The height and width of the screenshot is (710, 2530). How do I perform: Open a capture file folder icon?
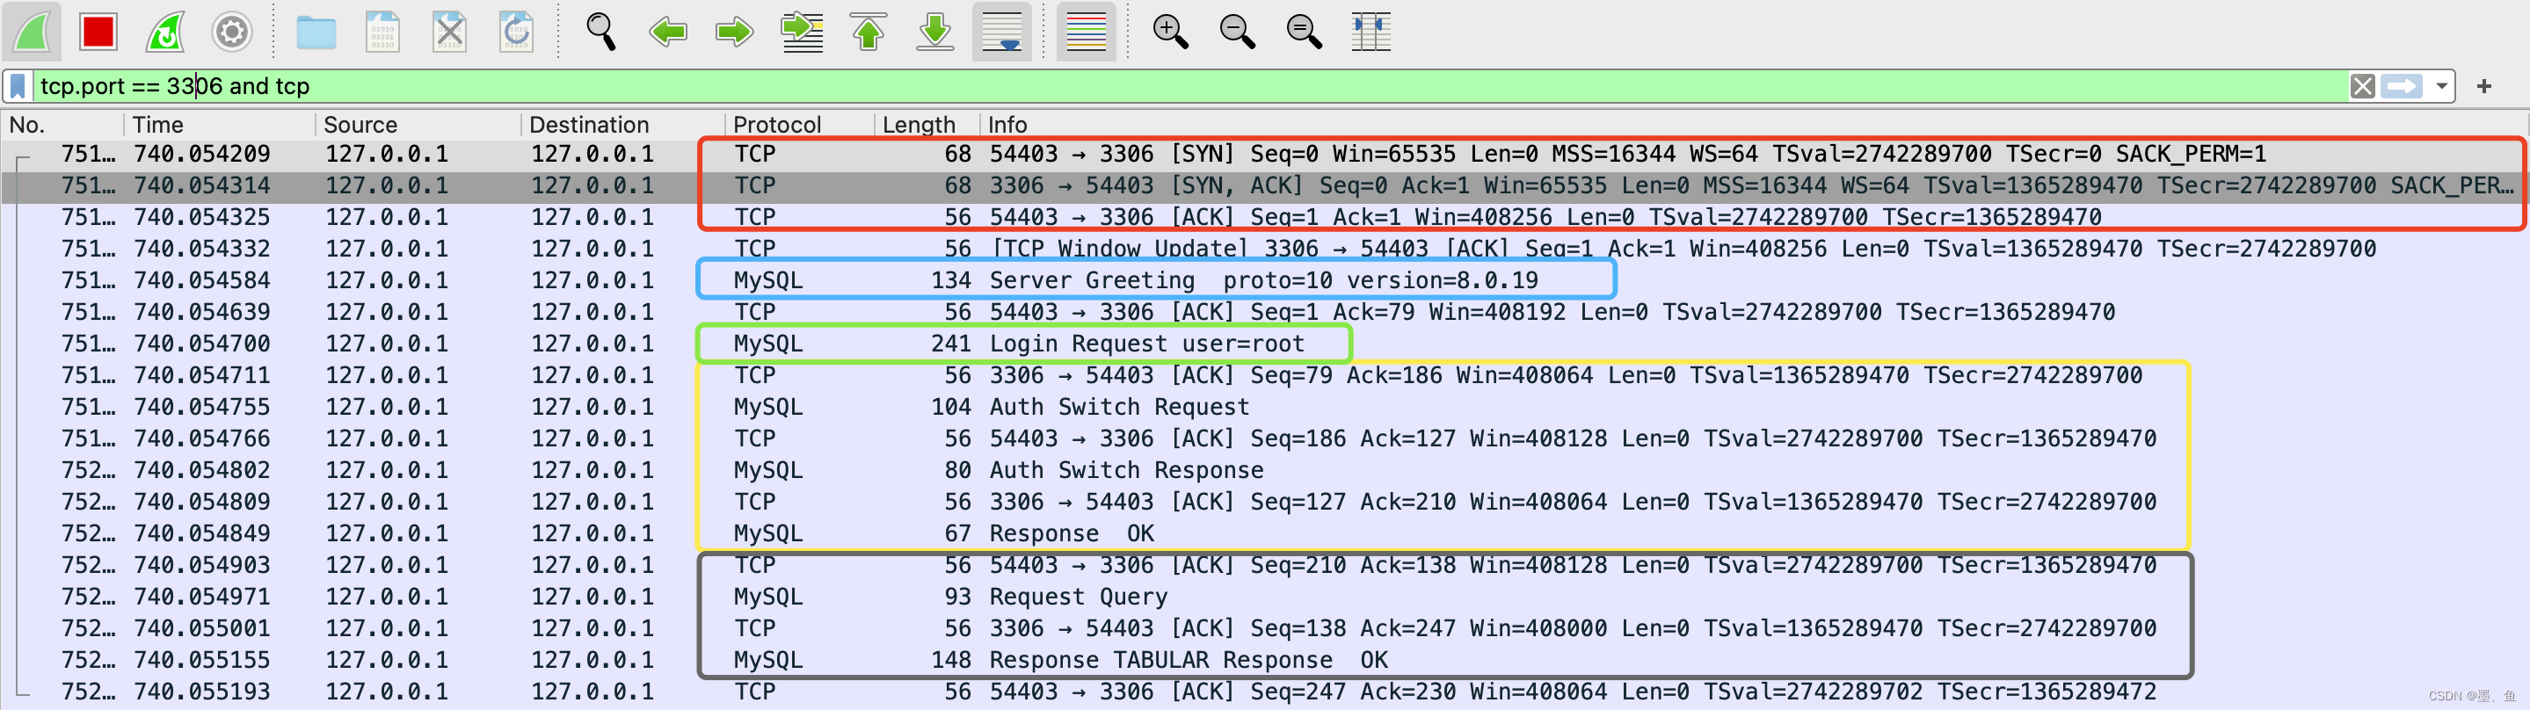[x=316, y=33]
